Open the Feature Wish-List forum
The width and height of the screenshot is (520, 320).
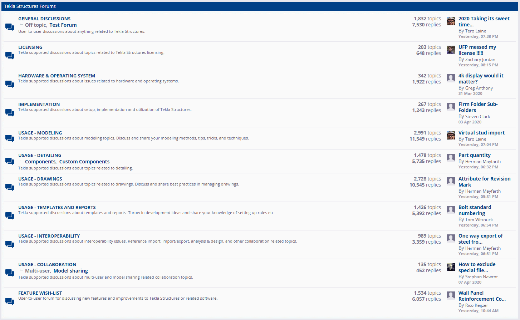pyautogui.click(x=40, y=293)
